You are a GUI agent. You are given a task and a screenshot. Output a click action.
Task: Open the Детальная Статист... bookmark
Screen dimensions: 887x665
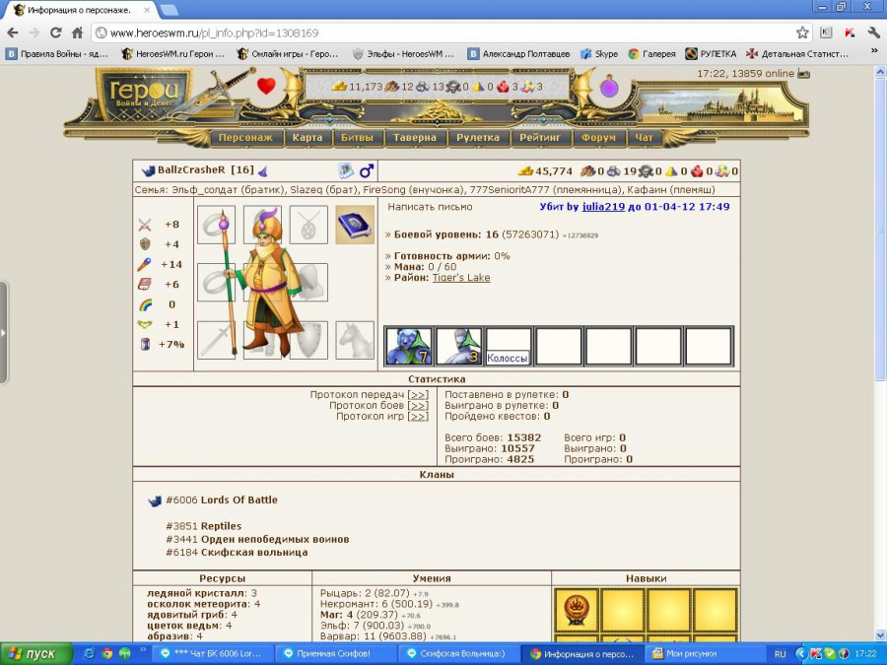(x=797, y=54)
